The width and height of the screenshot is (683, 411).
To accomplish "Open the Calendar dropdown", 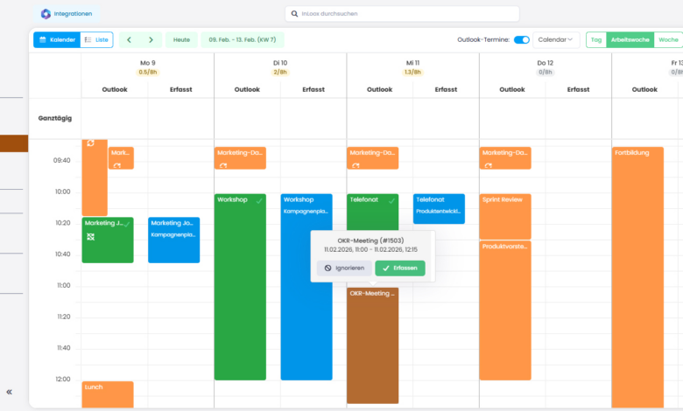I will pyautogui.click(x=556, y=39).
